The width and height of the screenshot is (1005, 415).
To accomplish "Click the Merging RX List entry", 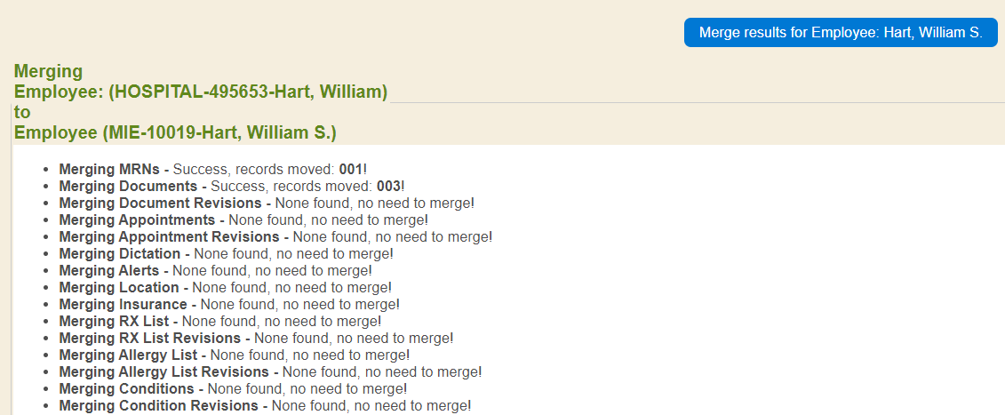I will tap(220, 321).
